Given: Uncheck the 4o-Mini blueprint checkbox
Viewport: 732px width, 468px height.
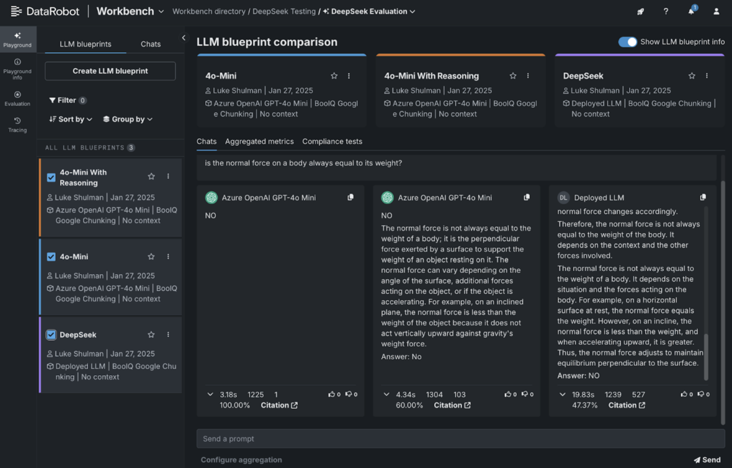Looking at the screenshot, I should click(51, 256).
